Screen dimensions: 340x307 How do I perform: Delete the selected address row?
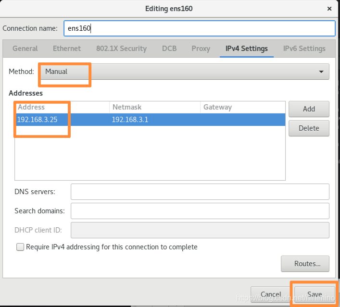click(x=309, y=128)
